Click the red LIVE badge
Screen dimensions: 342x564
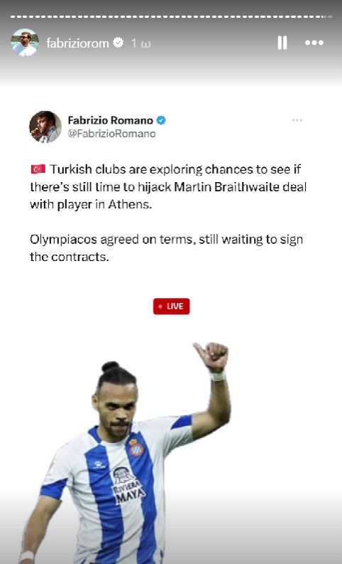[171, 306]
